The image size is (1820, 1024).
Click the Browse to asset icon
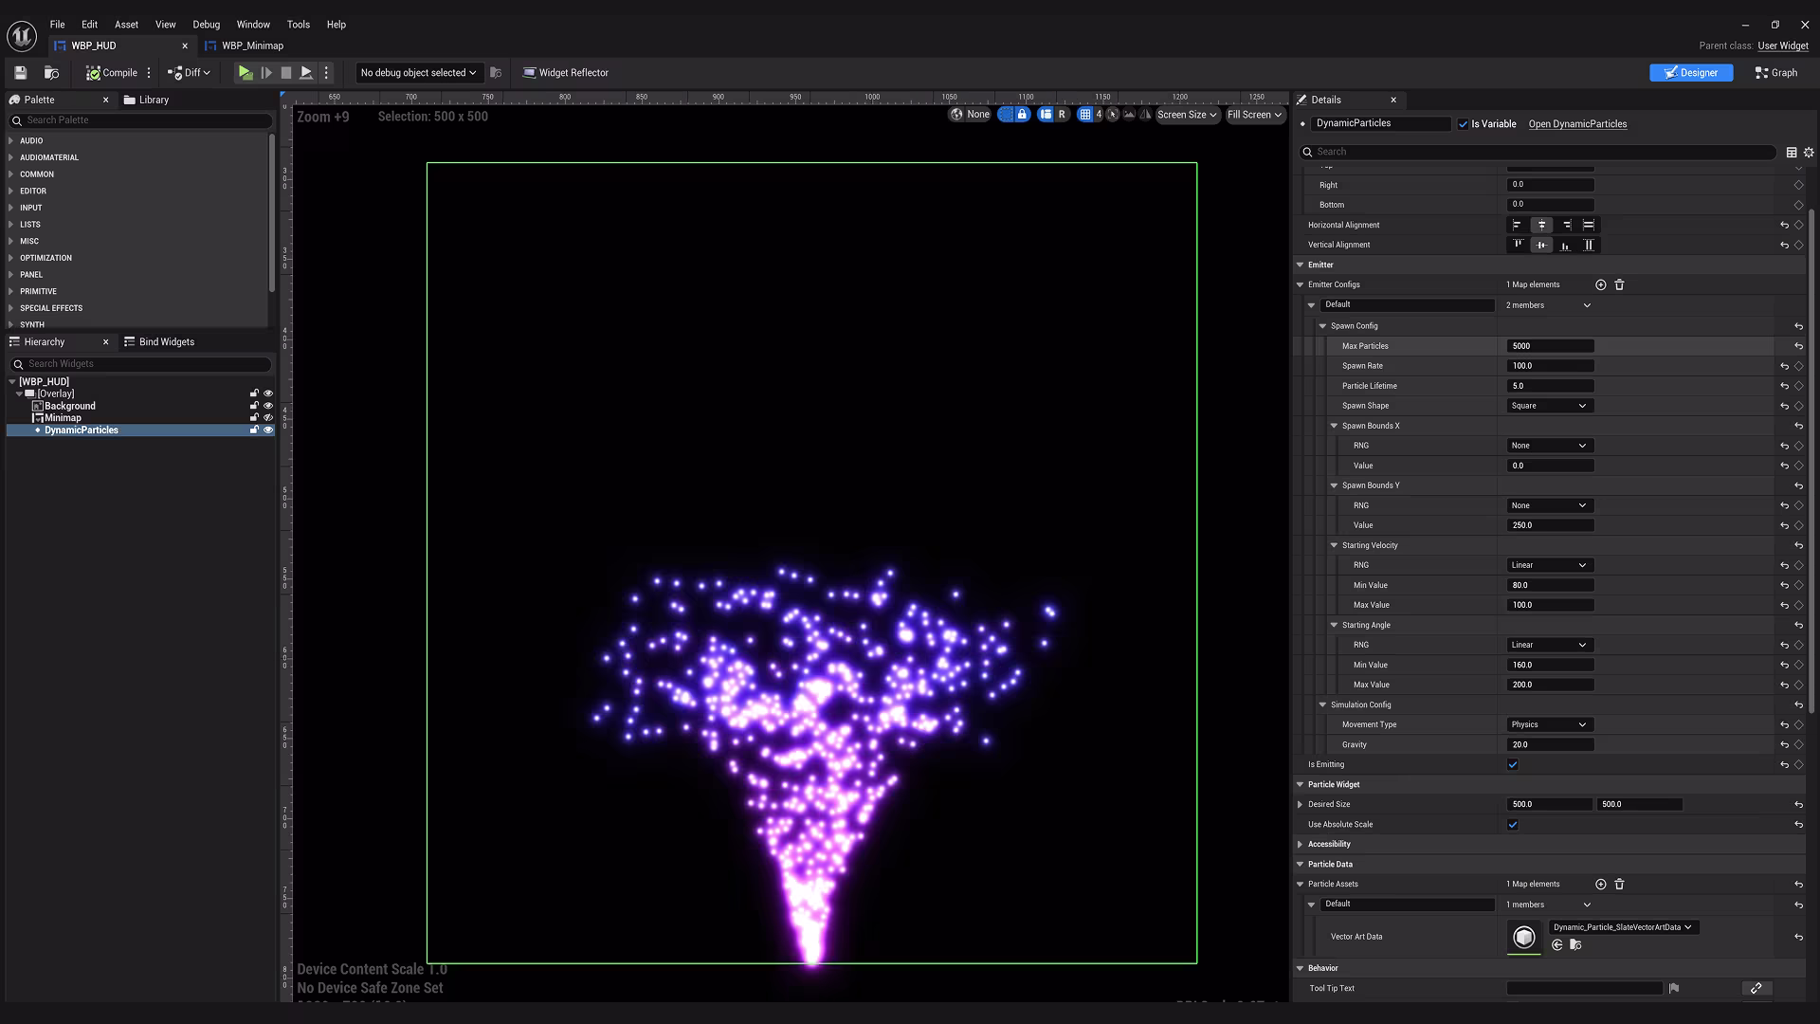click(x=52, y=73)
